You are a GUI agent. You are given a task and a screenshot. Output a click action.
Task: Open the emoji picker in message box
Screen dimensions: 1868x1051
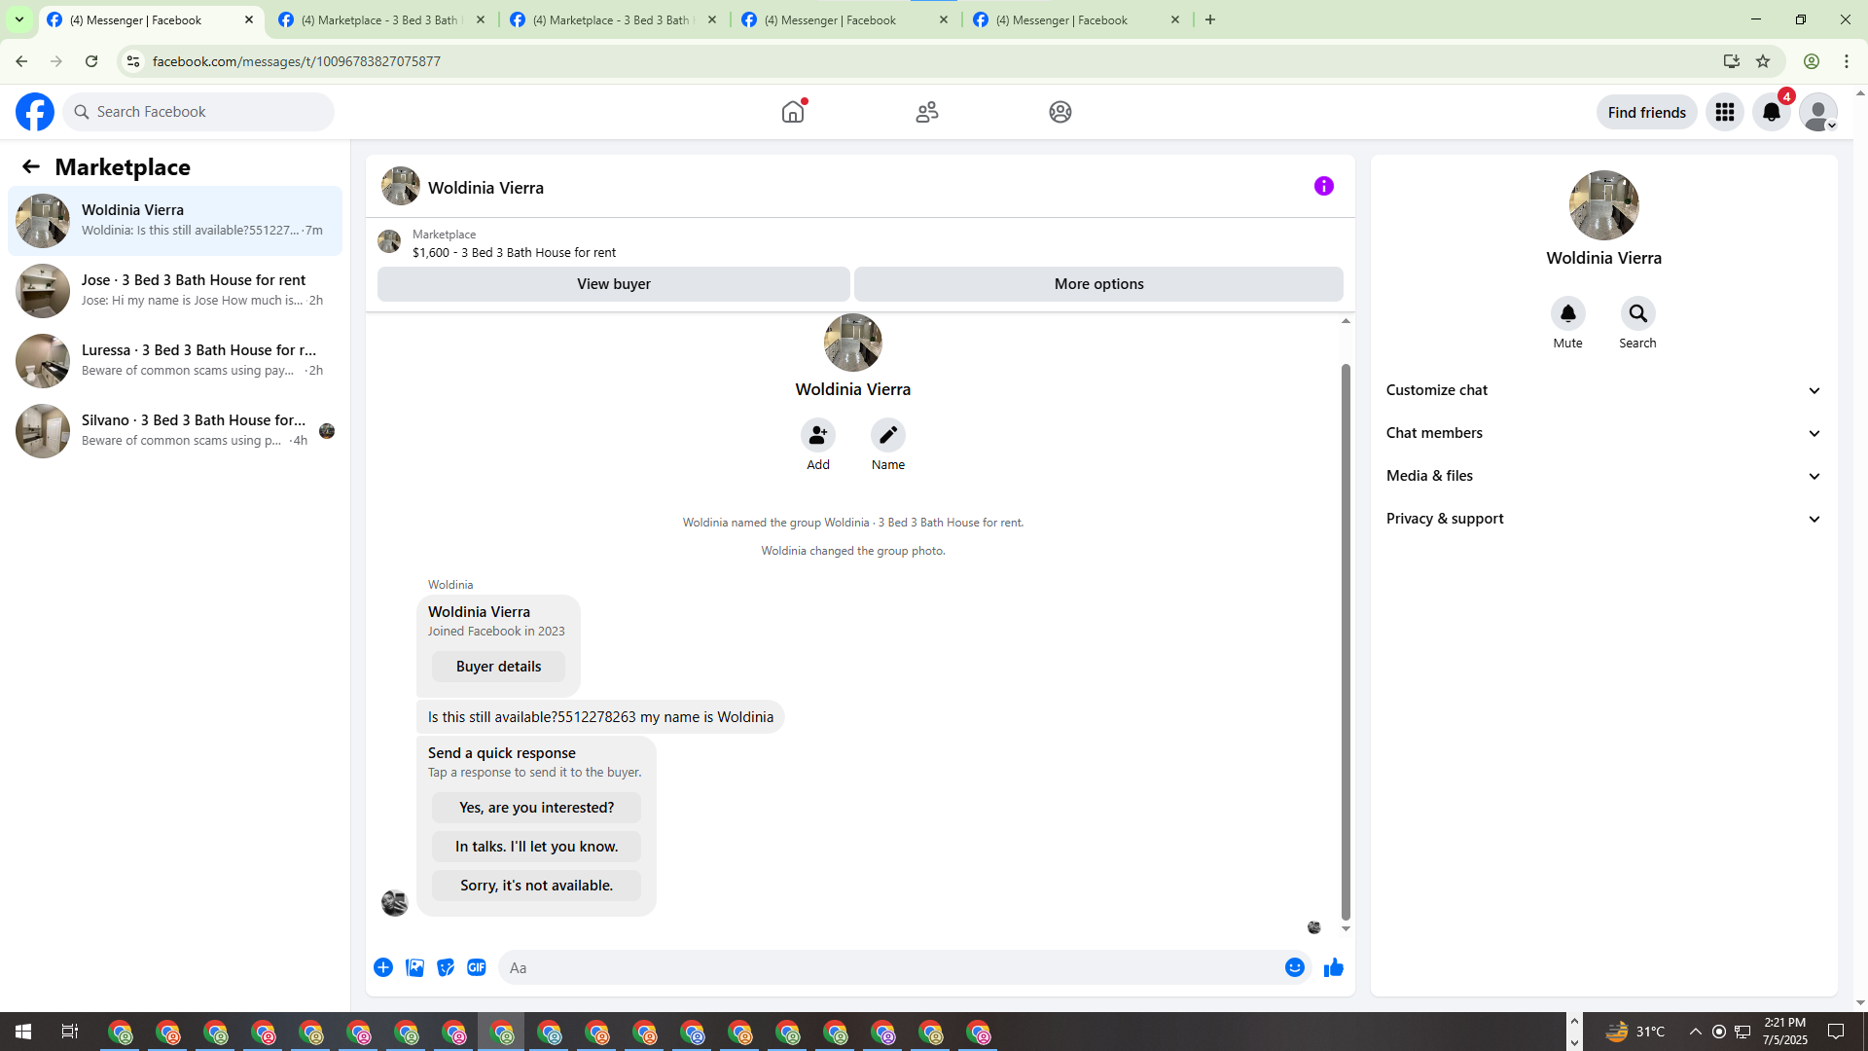click(x=1294, y=967)
